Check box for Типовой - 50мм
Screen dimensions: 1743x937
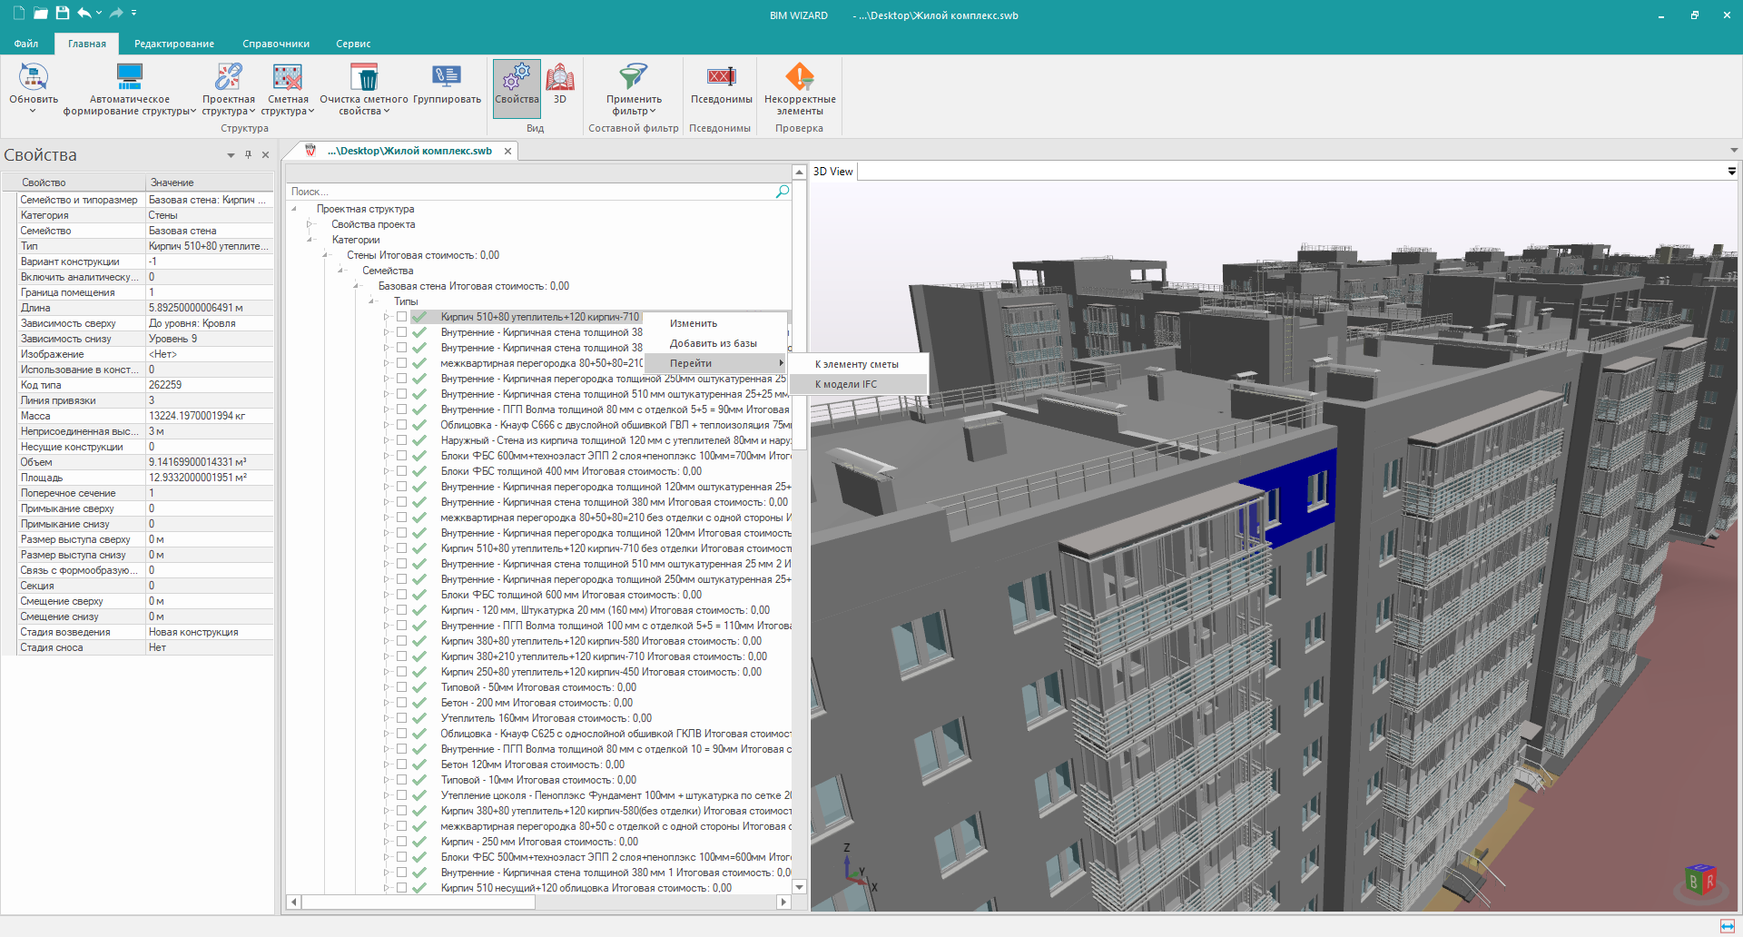click(x=401, y=687)
